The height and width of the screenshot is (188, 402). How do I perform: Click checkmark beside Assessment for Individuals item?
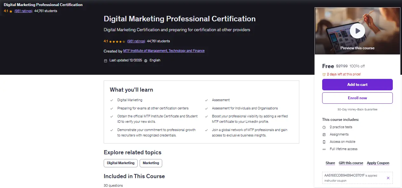pos(206,108)
